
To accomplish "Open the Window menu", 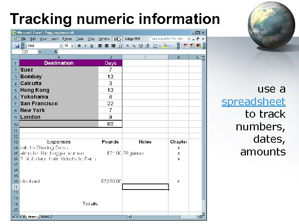I will click(104, 39).
